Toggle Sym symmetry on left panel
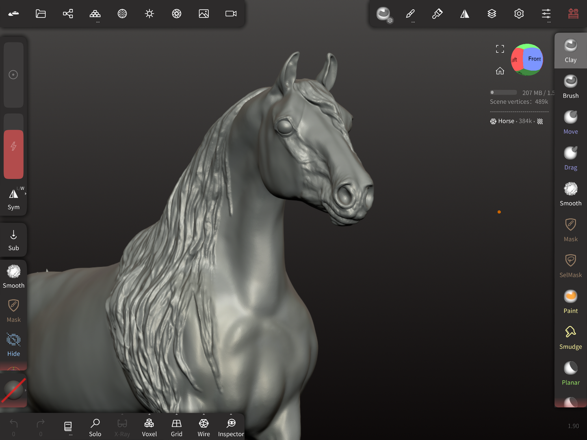The height and width of the screenshot is (440, 587). click(x=13, y=198)
